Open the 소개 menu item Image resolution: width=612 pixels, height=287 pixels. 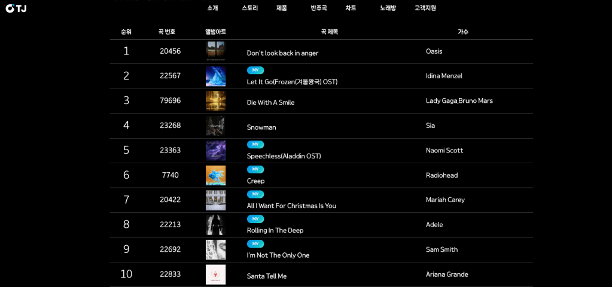coord(212,8)
